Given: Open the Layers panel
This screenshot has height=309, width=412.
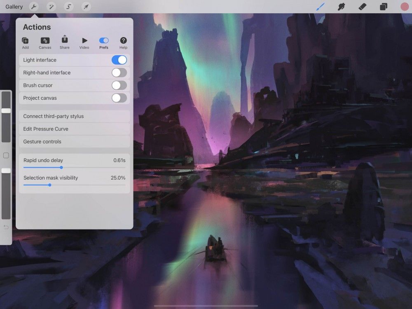Looking at the screenshot, I should [383, 7].
